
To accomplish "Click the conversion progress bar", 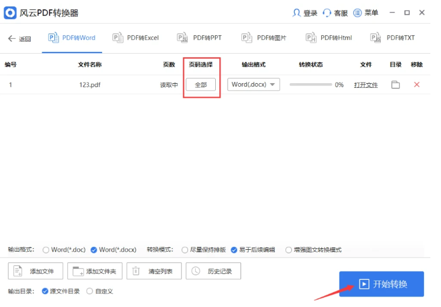I will tap(310, 85).
